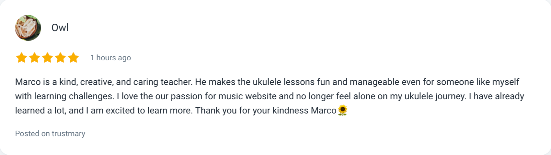Click the '1 hours ago' timestamp
Image resolution: width=551 pixels, height=155 pixels.
tap(110, 58)
